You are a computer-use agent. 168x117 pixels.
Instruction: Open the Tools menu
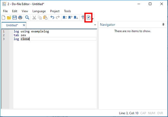tap(67, 11)
